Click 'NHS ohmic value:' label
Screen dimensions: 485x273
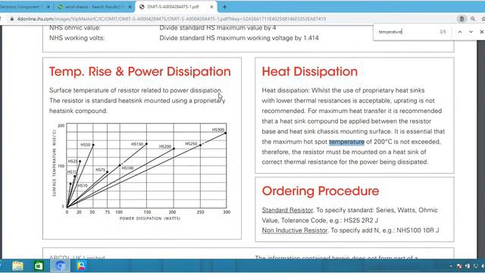75,28
